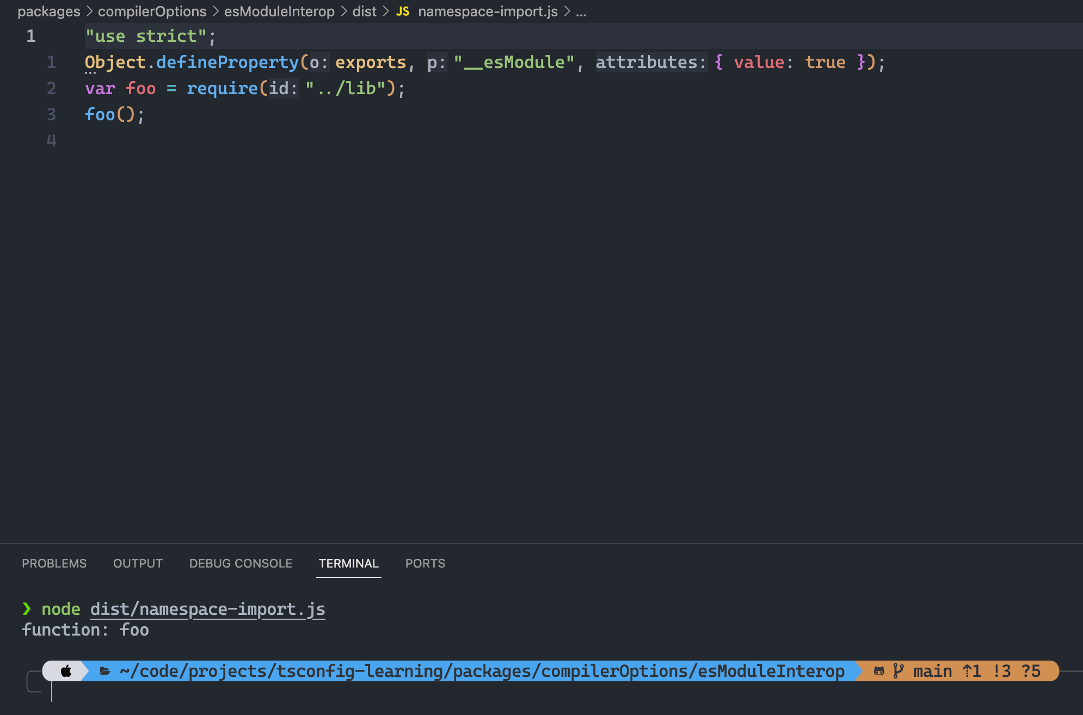The height and width of the screenshot is (715, 1083).
Task: Click the dist/namespace-import.js path link in terminal
Action: click(x=208, y=609)
